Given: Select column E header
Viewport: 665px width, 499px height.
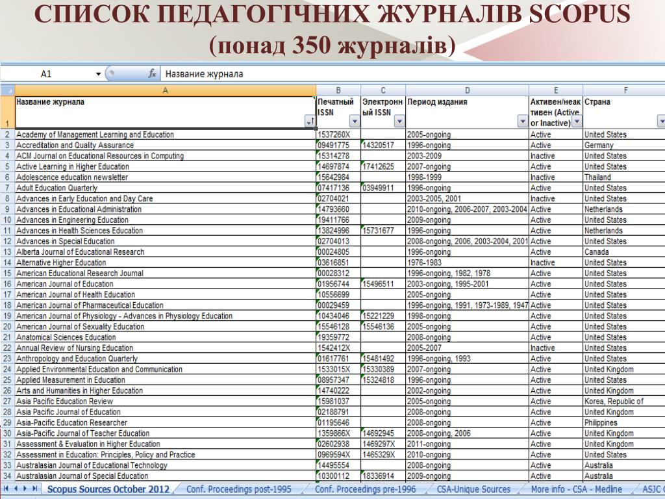Looking at the screenshot, I should pyautogui.click(x=556, y=90).
